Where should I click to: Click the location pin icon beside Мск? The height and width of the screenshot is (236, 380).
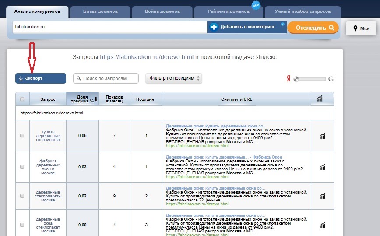click(355, 28)
